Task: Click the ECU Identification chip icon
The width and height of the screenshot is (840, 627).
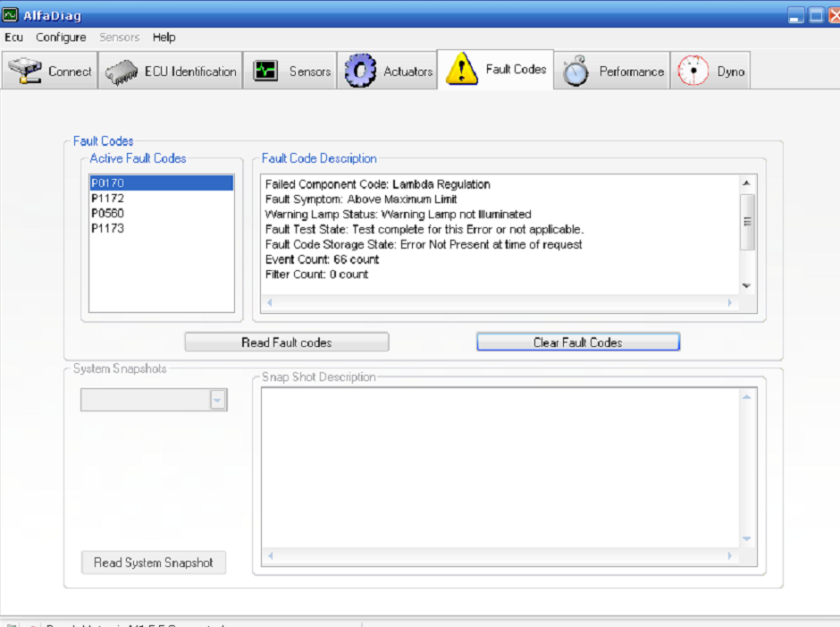Action: [x=121, y=72]
